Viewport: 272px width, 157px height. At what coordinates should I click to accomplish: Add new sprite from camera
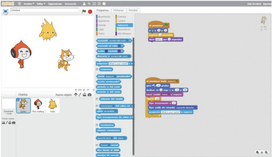point(89,95)
